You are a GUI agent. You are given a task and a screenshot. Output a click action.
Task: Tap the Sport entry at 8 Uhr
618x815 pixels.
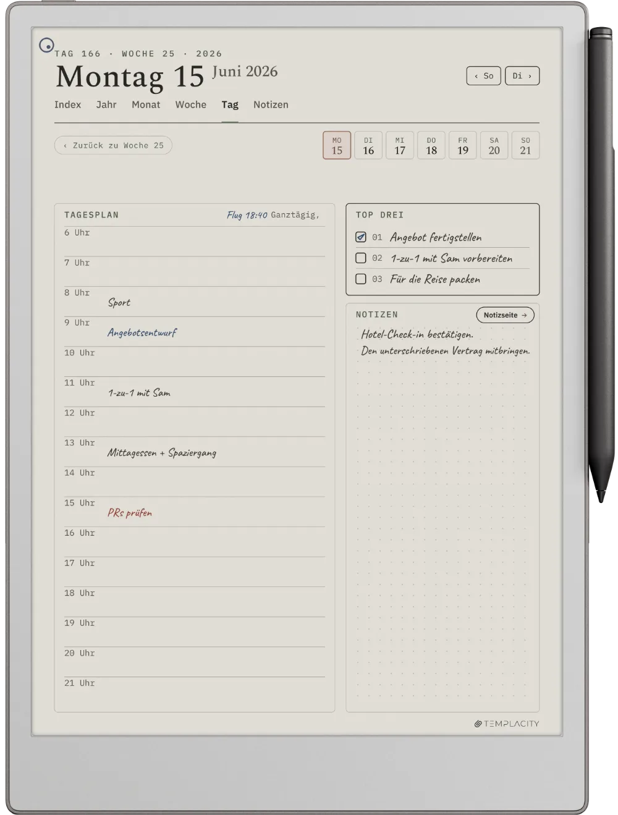point(119,303)
